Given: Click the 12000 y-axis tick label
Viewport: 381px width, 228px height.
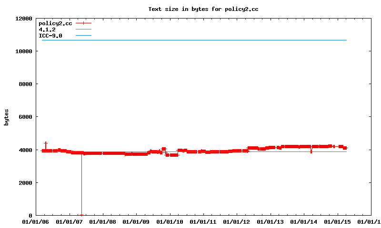Looking at the screenshot, I should (23, 19).
